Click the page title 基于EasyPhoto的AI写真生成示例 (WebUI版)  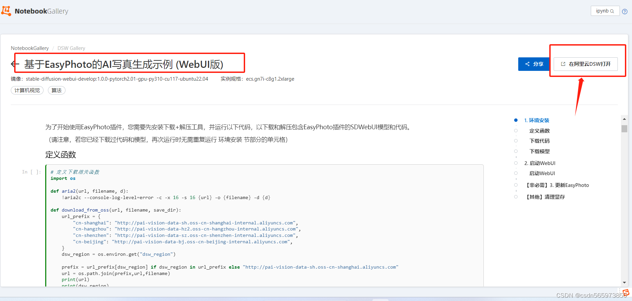point(124,64)
